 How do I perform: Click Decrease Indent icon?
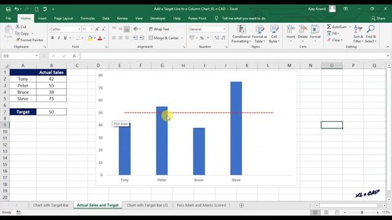(x=135, y=38)
